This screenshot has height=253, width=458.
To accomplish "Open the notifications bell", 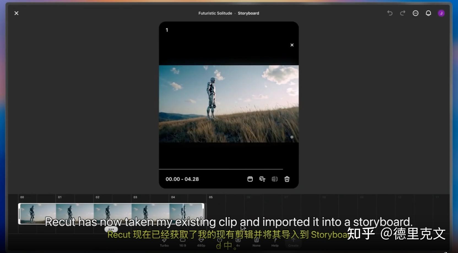I will click(x=428, y=13).
